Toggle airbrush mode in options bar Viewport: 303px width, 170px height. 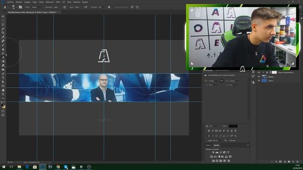point(86,7)
